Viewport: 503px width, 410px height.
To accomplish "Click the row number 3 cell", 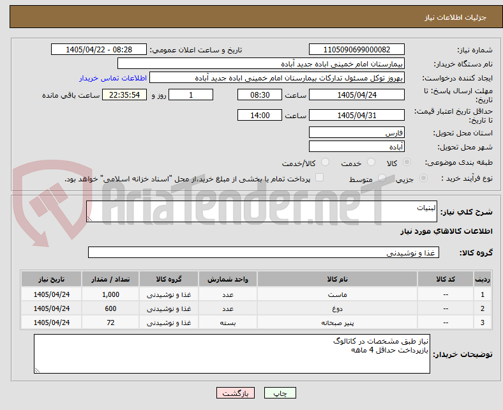I will [x=483, y=323].
